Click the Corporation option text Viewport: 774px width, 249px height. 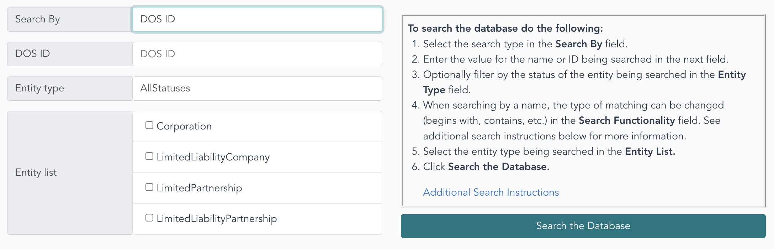coord(184,126)
